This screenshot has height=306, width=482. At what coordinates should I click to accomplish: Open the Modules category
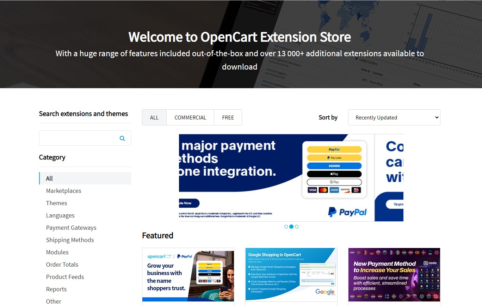click(x=57, y=252)
